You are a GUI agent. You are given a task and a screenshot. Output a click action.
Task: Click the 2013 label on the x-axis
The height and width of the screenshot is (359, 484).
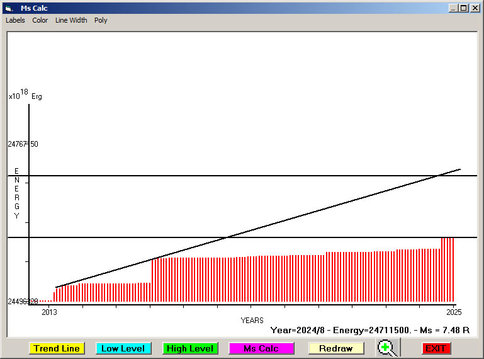coord(49,312)
